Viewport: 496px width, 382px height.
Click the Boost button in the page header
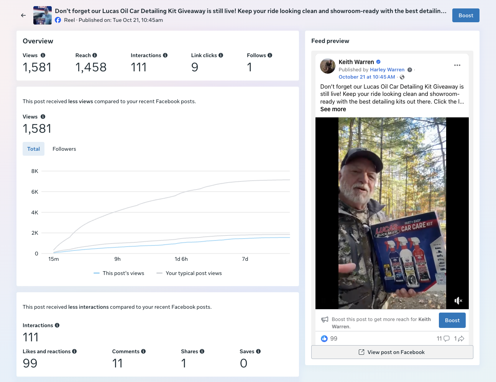[466, 15]
